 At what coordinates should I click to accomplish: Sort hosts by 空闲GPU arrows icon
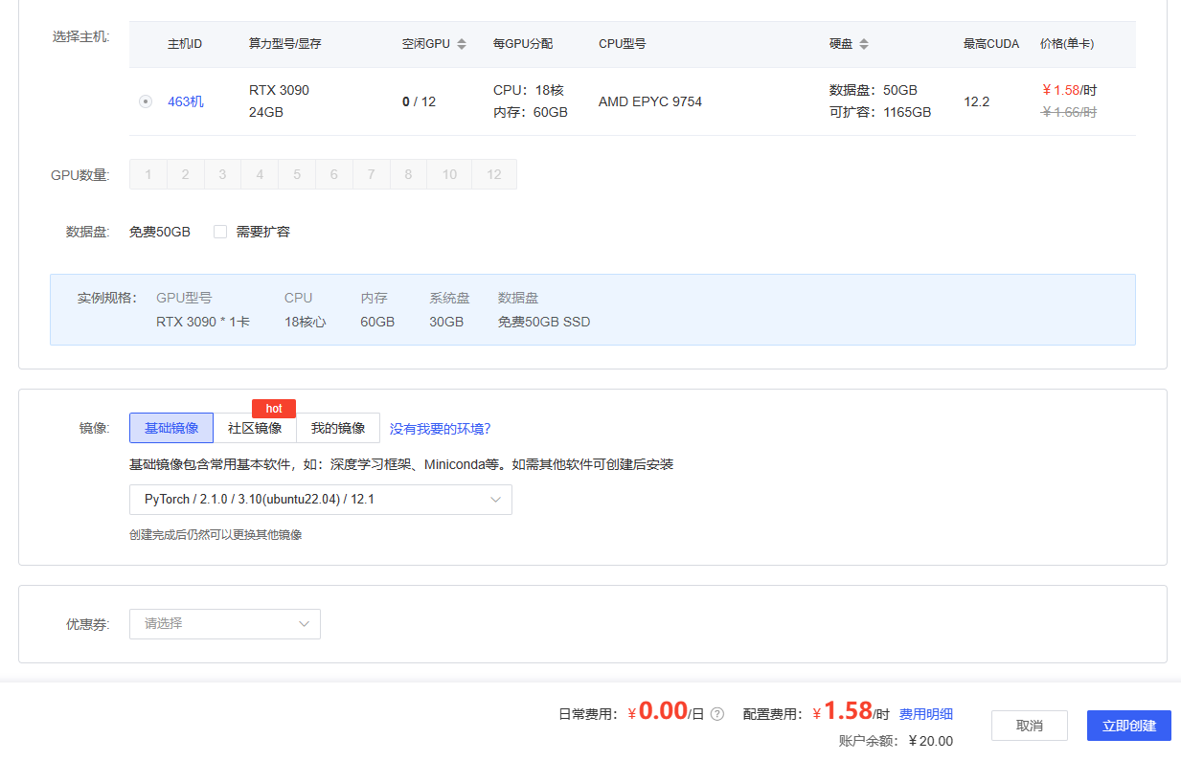(462, 44)
